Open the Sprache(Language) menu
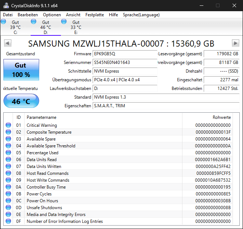The height and width of the screenshot is (229, 243). pos(141,15)
